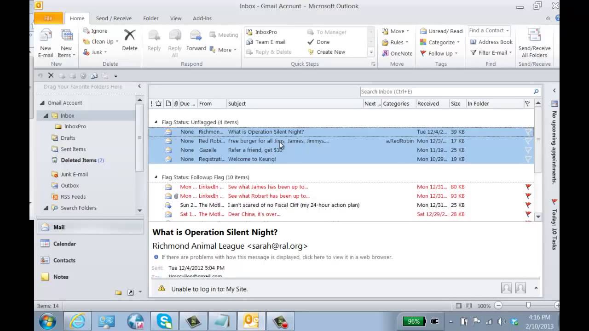Click in the Search Inbox field

[x=446, y=91]
